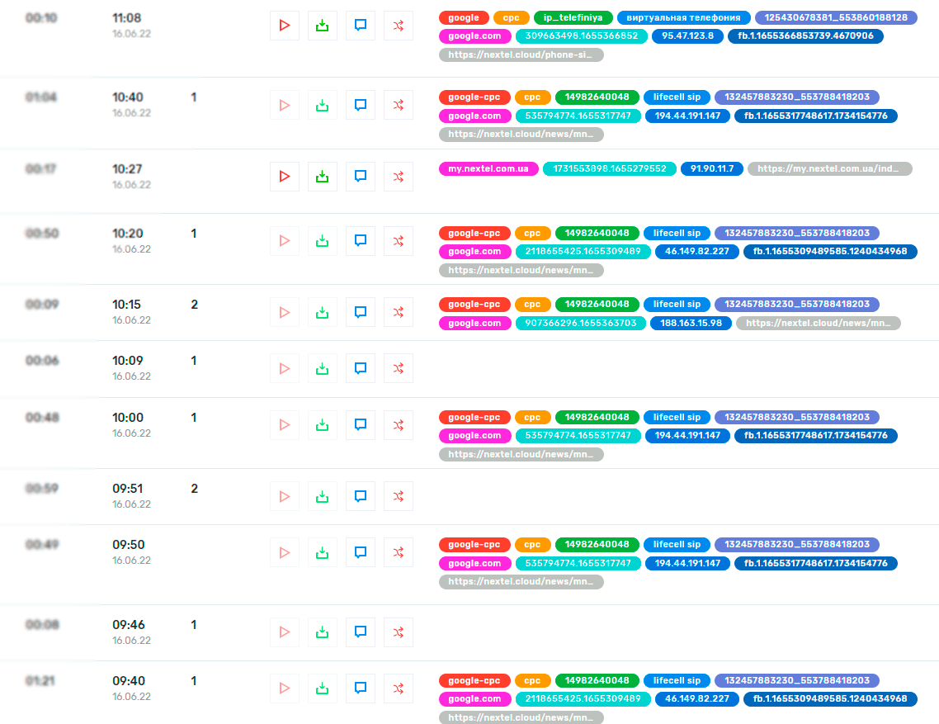Click 'google.com' tag on 09:40 call
Viewport: 939px width, 724px height.
475,699
